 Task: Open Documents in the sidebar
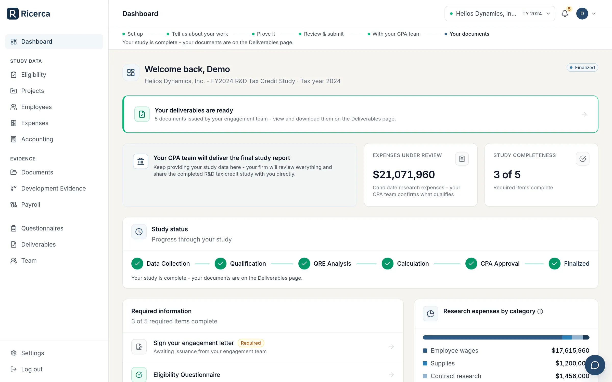tap(54, 172)
